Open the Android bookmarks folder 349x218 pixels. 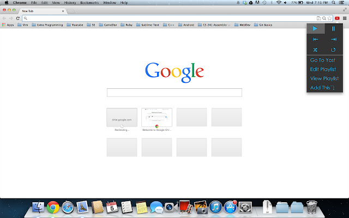pyautogui.click(x=186, y=25)
